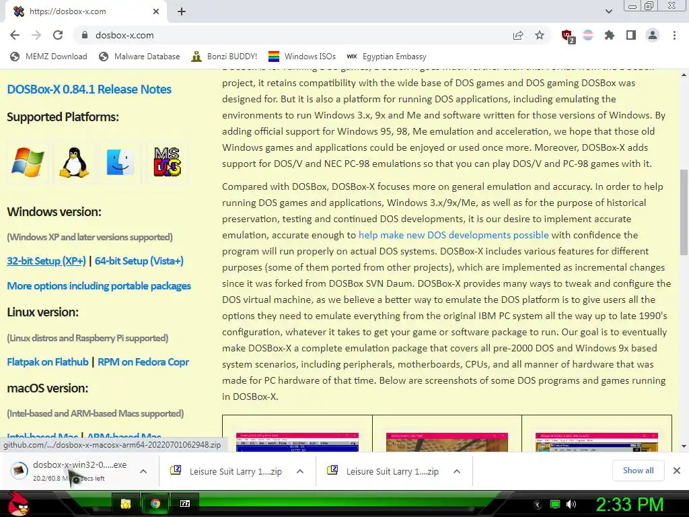The height and width of the screenshot is (517, 689).
Task: Click the Windows platform logo
Action: pyautogui.click(x=28, y=162)
